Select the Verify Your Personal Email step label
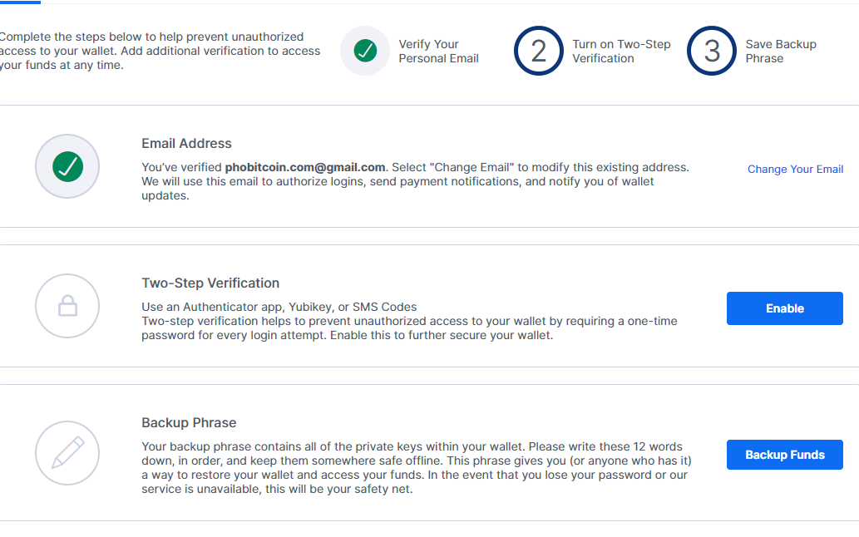Image resolution: width=859 pixels, height=537 pixels. click(438, 52)
